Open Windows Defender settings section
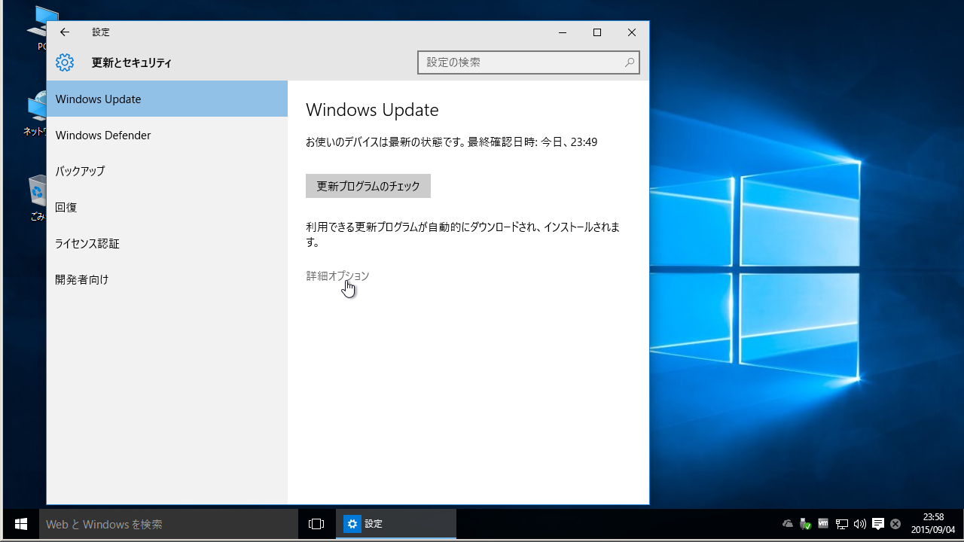Screen dimensions: 964x542 [x=167, y=135]
